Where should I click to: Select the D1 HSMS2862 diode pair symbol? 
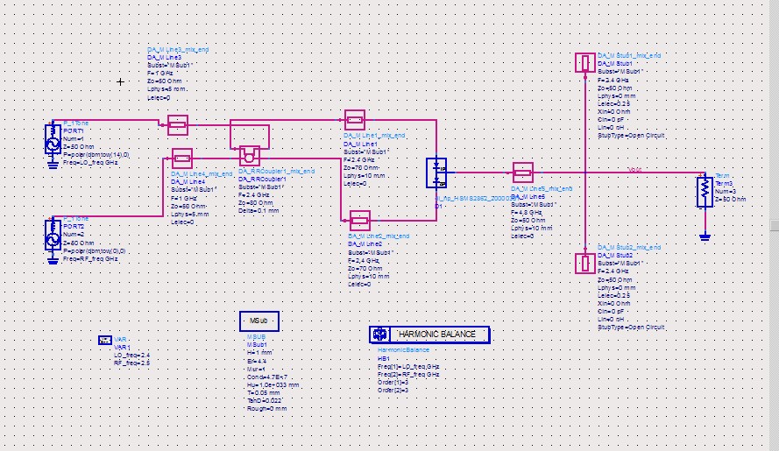(436, 173)
